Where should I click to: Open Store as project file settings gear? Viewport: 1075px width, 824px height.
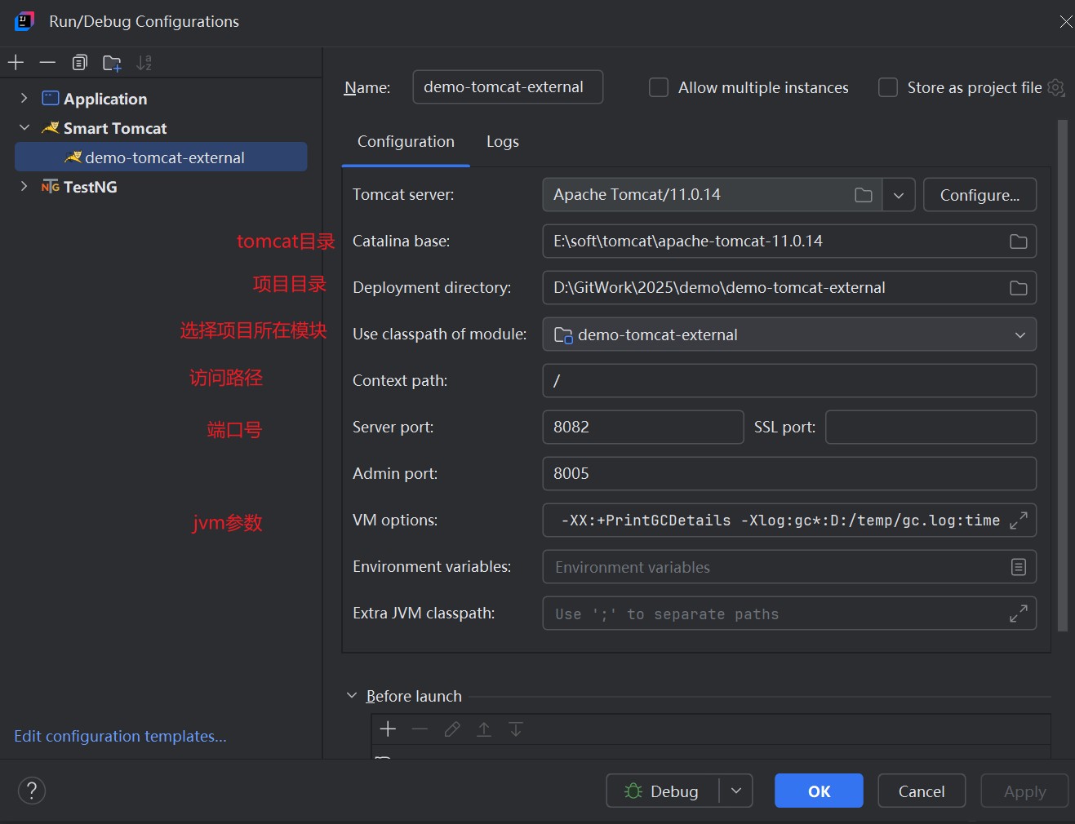[1056, 87]
